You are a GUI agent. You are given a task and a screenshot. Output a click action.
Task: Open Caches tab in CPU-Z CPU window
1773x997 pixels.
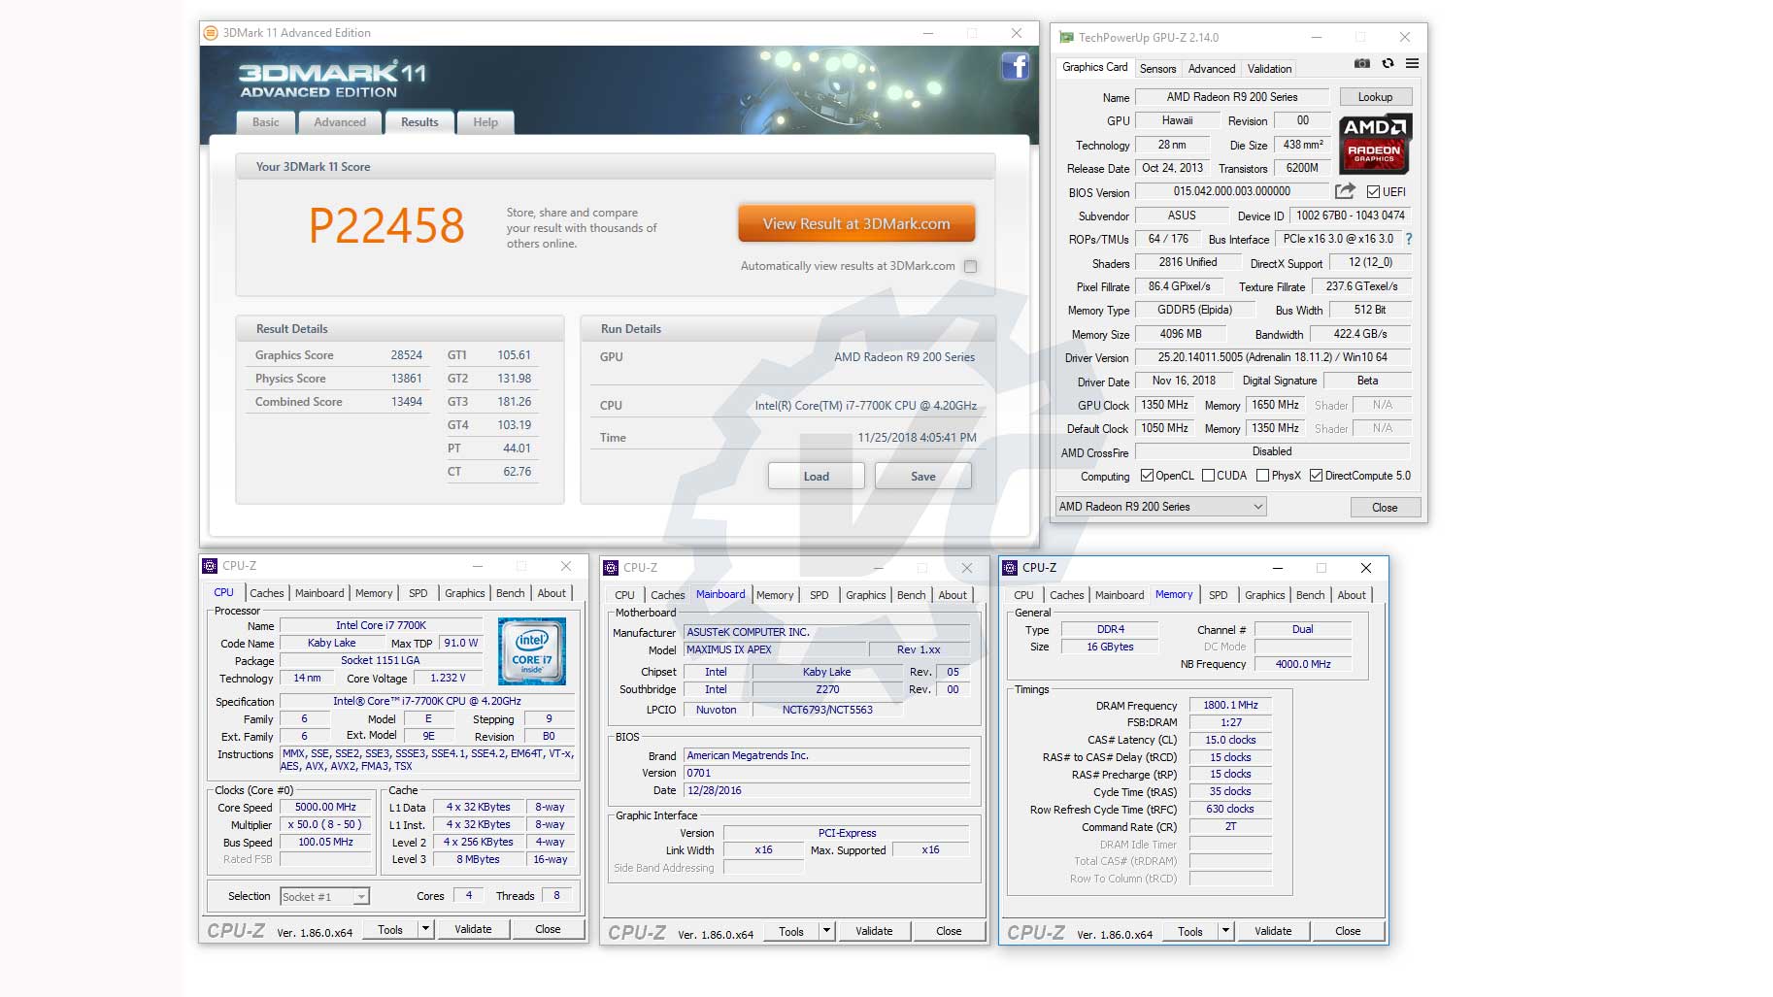click(267, 593)
